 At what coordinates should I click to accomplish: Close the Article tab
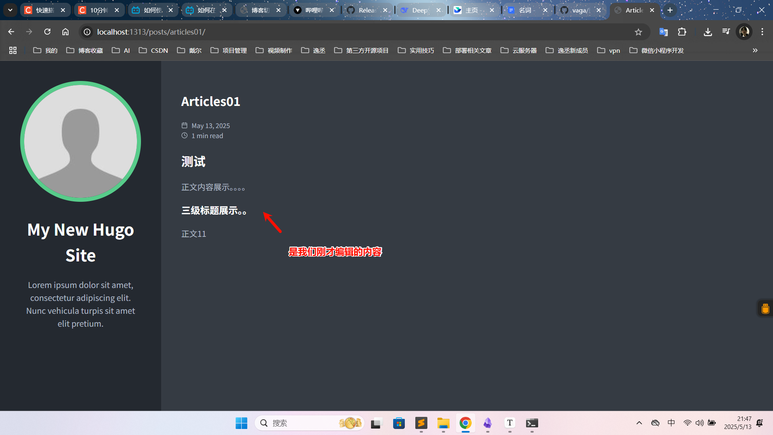point(652,10)
